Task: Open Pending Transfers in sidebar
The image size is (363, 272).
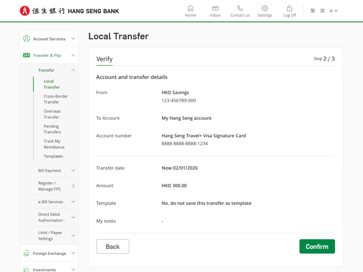Action: pos(52,129)
